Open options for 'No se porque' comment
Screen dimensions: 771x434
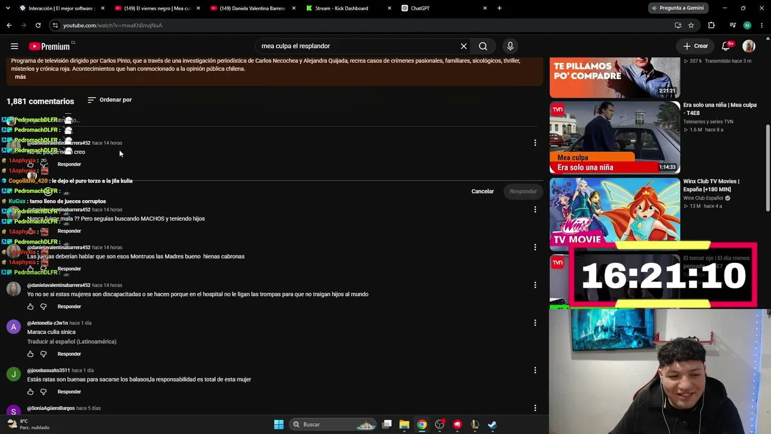535,143
